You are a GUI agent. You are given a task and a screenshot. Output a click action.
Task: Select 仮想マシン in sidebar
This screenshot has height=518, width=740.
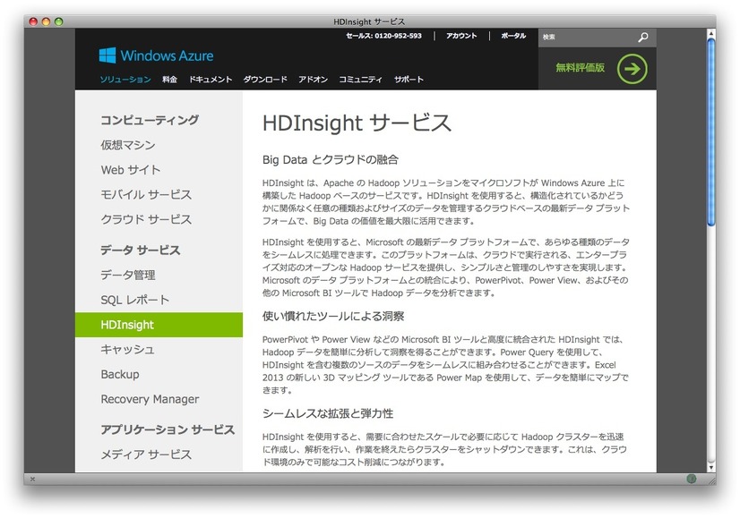(128, 145)
